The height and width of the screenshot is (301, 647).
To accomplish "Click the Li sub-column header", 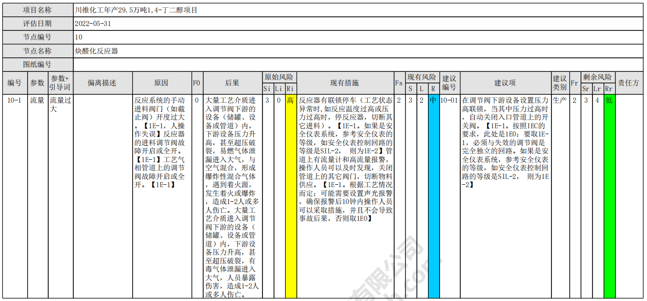I will [279, 89].
